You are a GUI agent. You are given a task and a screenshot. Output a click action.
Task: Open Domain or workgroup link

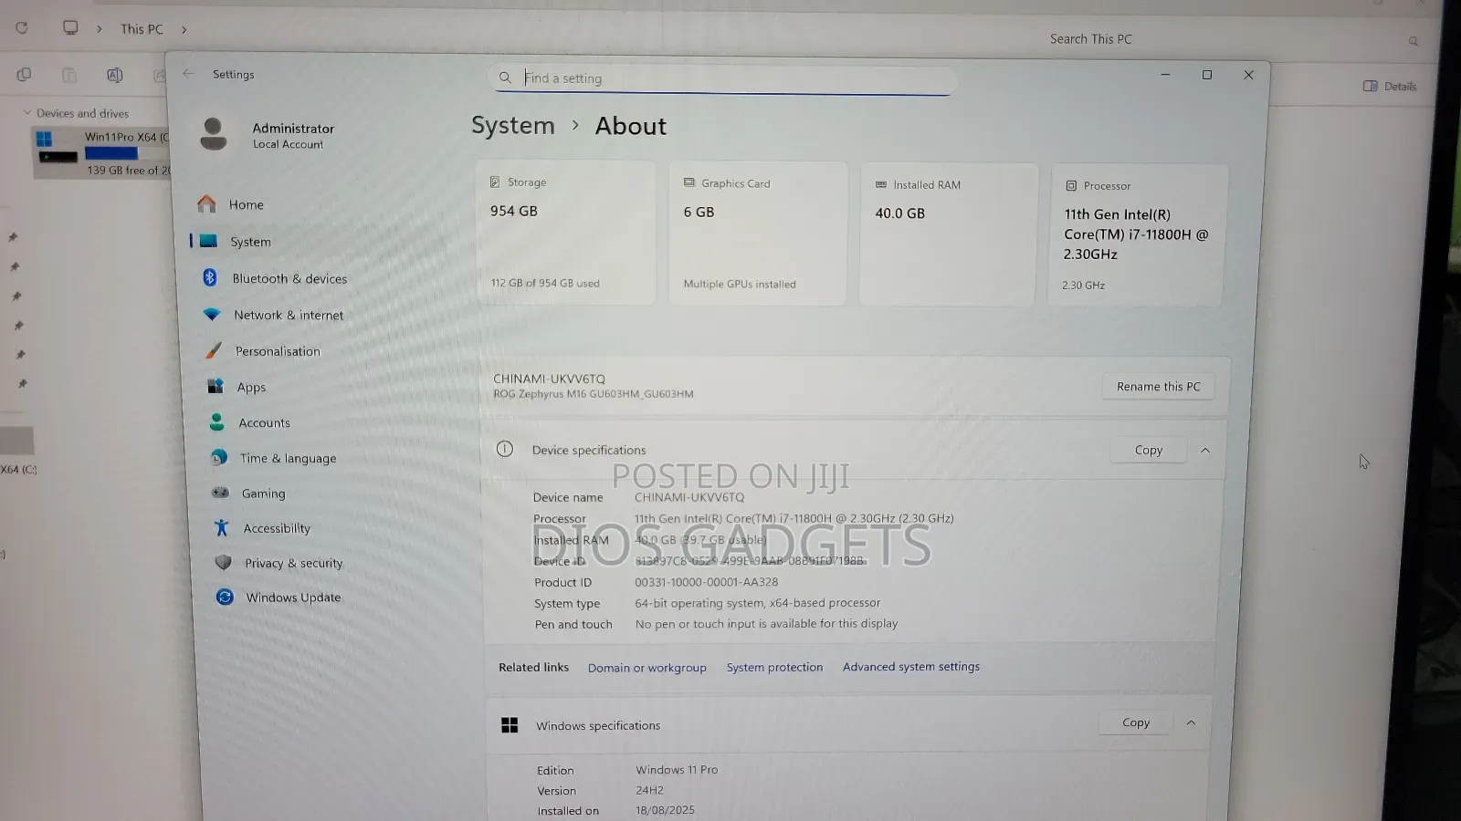point(647,668)
